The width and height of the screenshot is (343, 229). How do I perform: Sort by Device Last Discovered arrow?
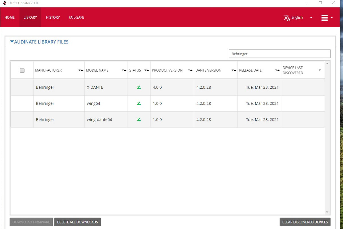pos(320,70)
